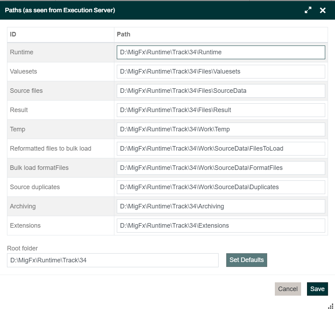Click the Archiving path input
335x310 pixels.
coord(221,207)
